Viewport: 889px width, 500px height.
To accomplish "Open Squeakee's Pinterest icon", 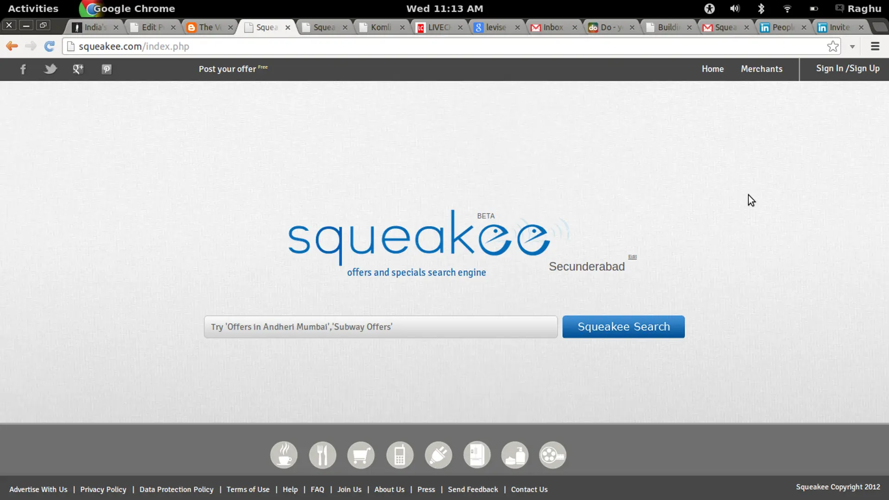I will (106, 69).
